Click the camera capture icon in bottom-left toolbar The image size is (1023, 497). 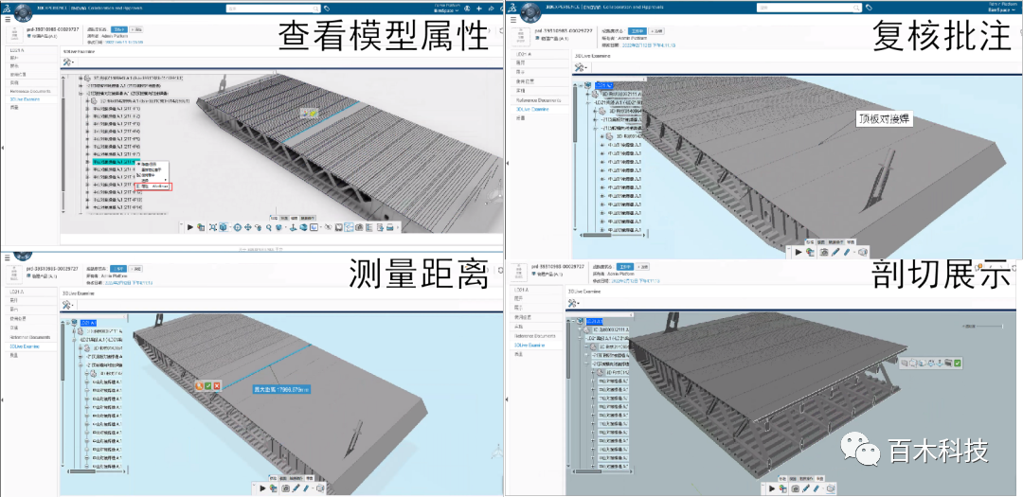[x=284, y=488]
